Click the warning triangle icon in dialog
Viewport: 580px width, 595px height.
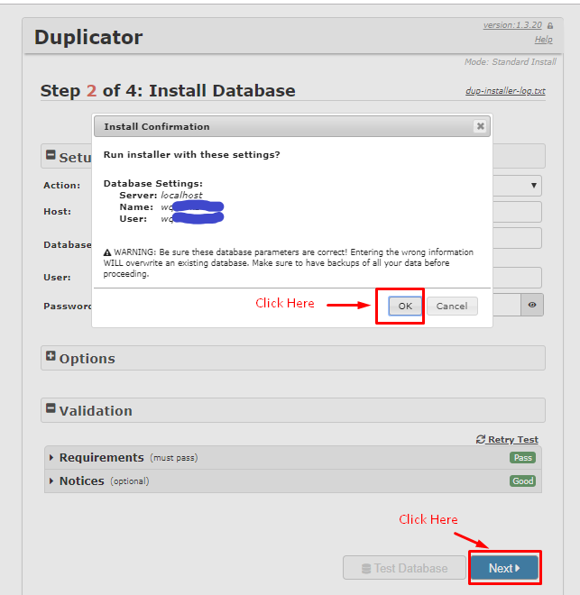(107, 252)
